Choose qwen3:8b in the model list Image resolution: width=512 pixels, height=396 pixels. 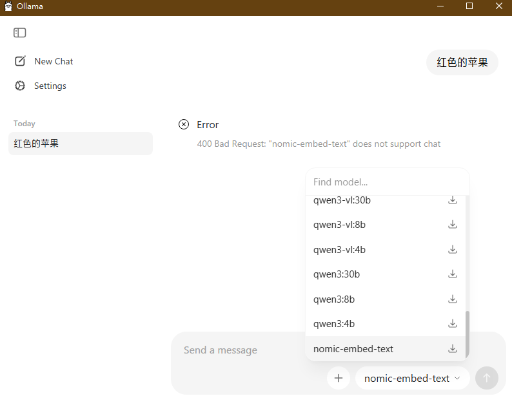tap(334, 299)
